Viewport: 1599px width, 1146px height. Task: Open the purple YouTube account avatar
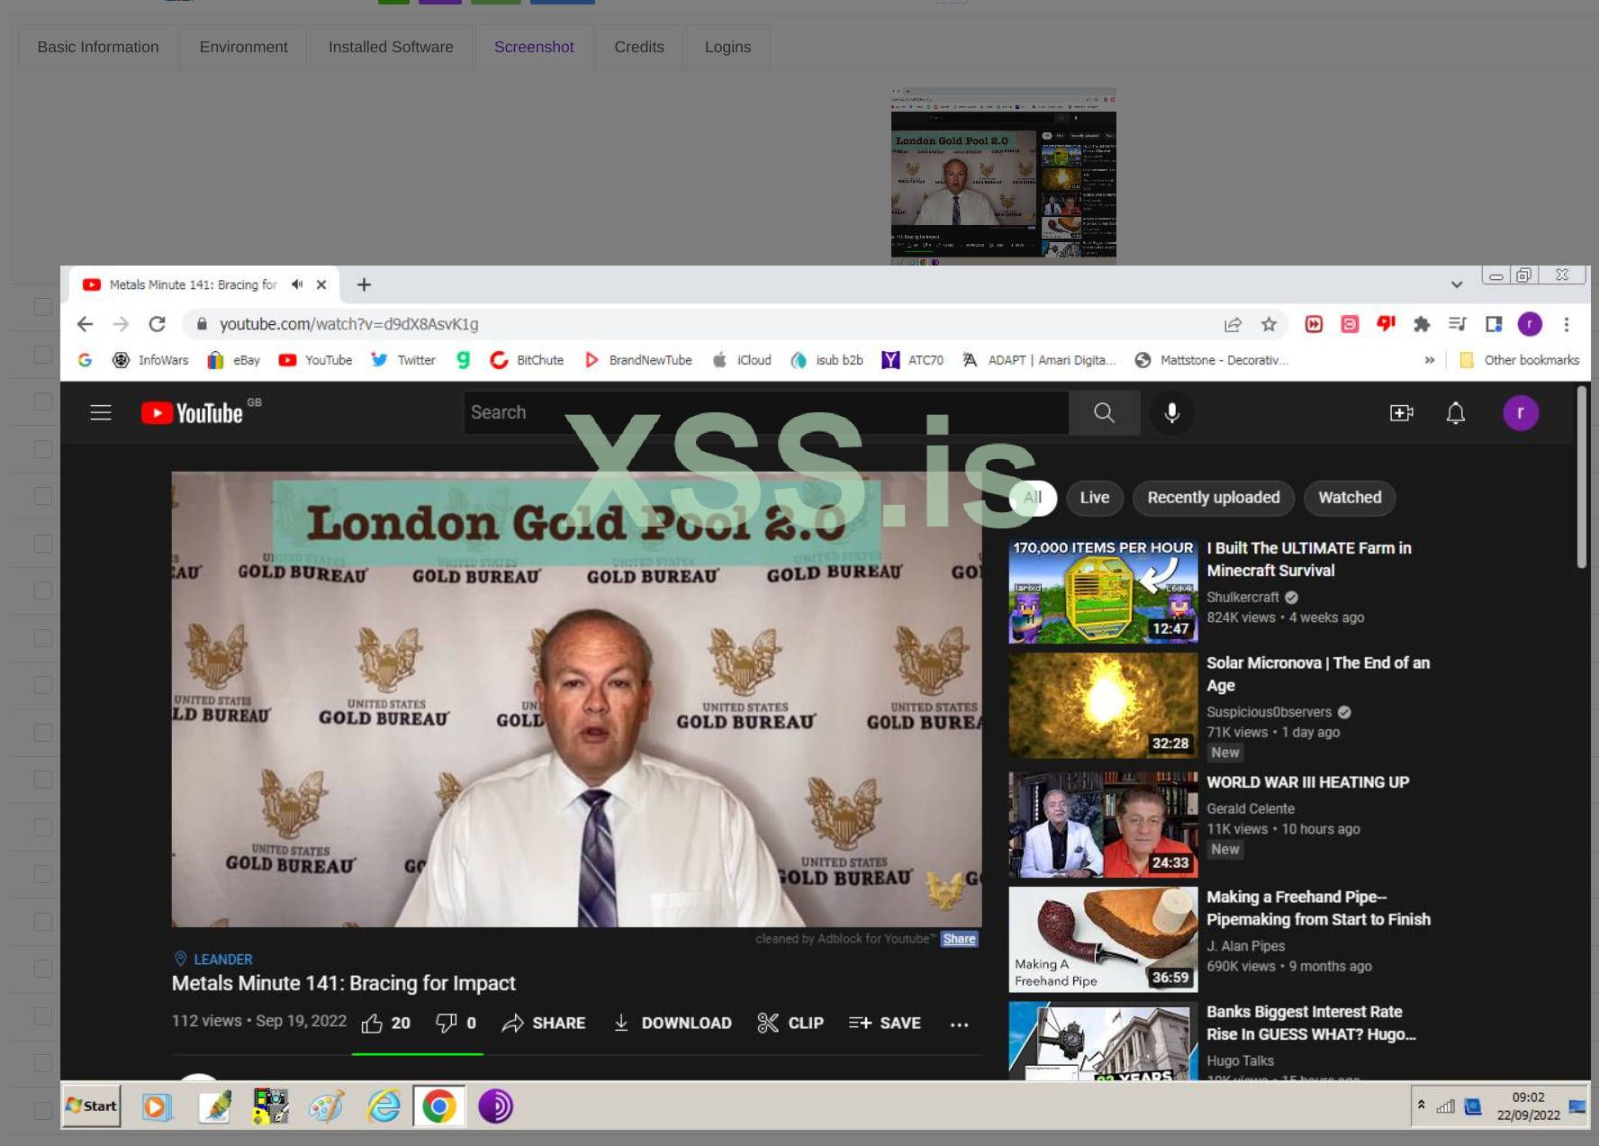coord(1521,412)
